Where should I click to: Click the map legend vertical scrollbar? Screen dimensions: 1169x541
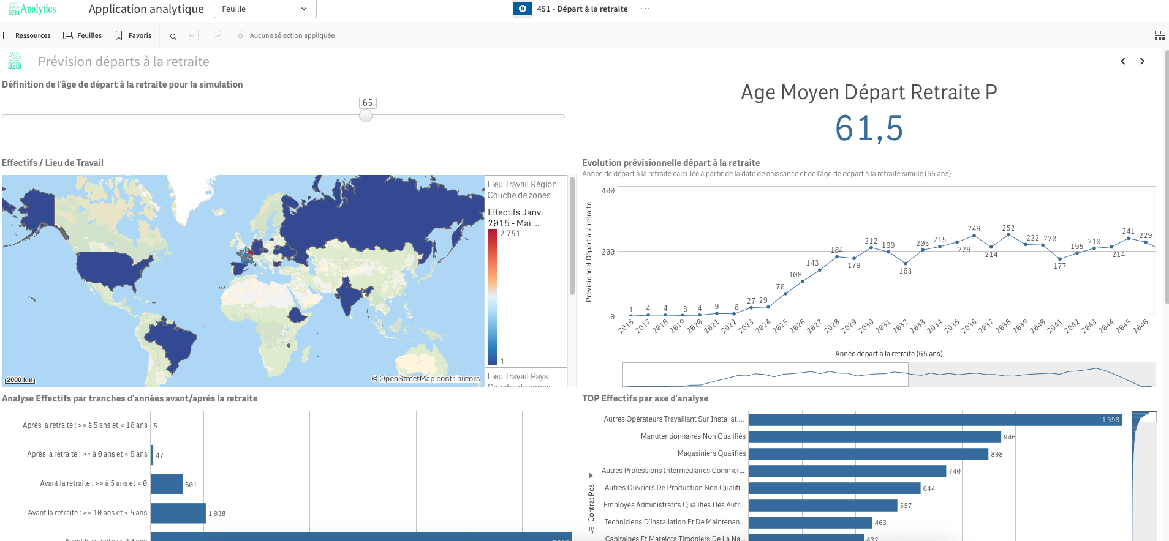tap(572, 236)
